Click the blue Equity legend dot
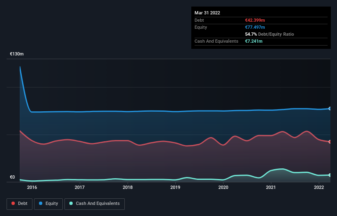This screenshot has width=337, height=216. click(41, 203)
